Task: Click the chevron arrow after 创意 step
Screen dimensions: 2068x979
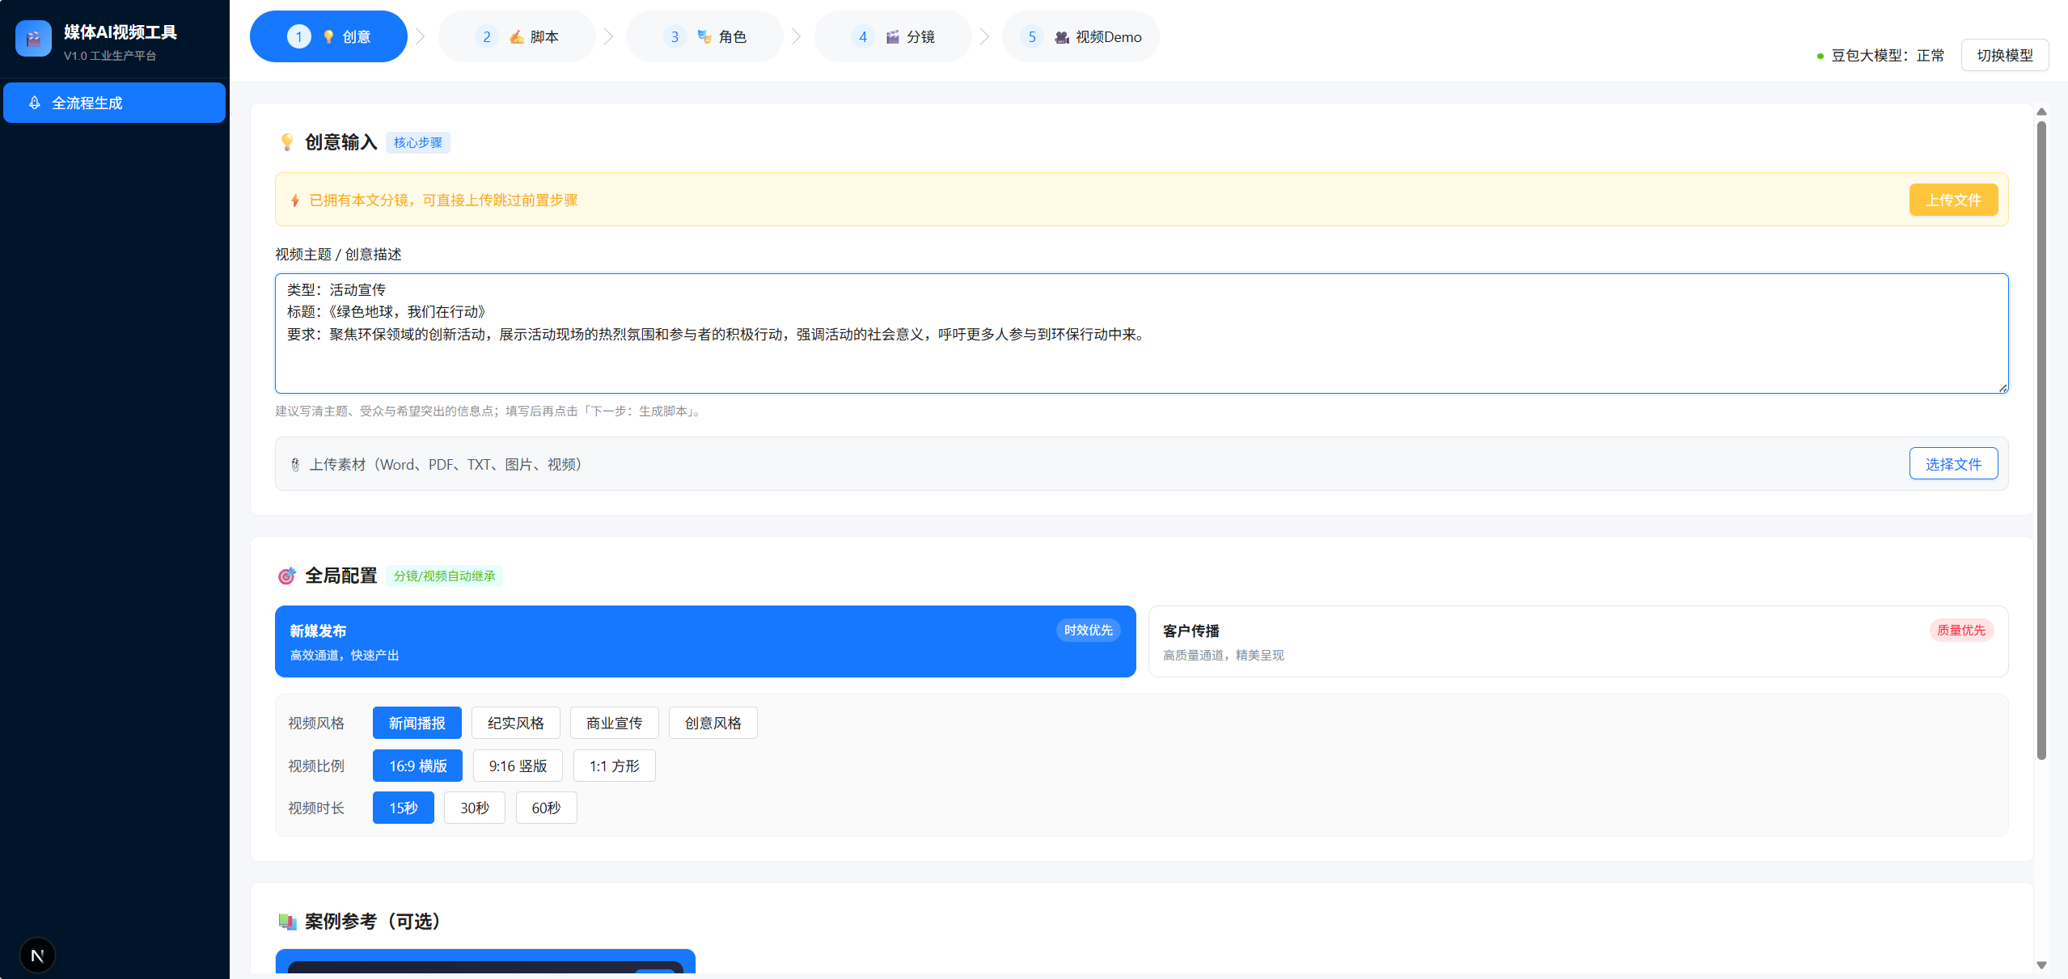Action: [421, 36]
